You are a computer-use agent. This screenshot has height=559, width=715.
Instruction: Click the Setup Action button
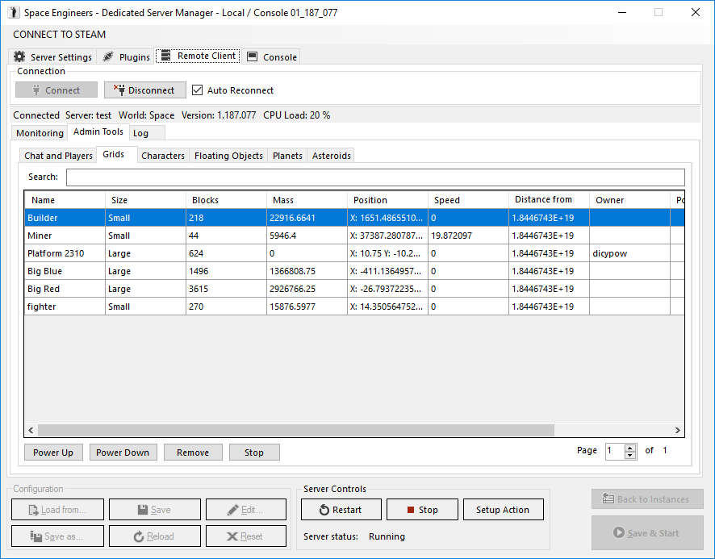coord(503,510)
